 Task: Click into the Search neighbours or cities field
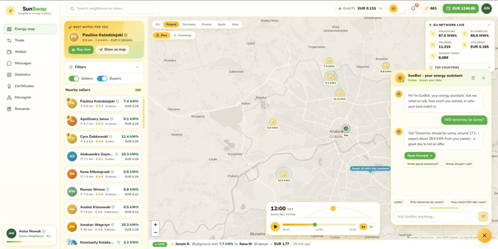click(x=113, y=9)
